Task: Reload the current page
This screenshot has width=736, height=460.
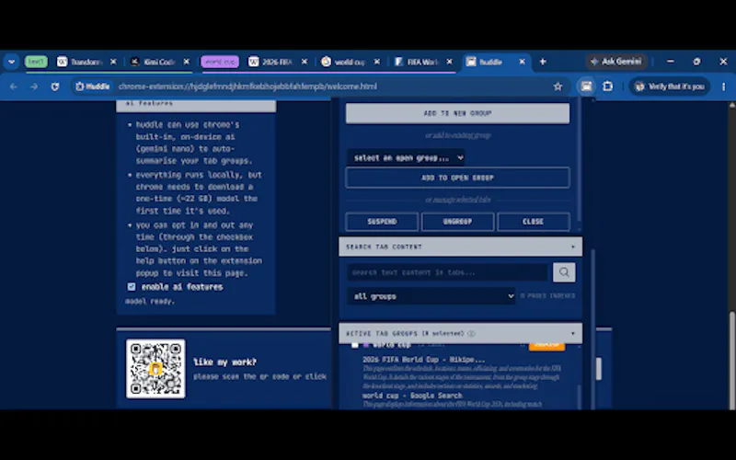Action: pyautogui.click(x=55, y=86)
